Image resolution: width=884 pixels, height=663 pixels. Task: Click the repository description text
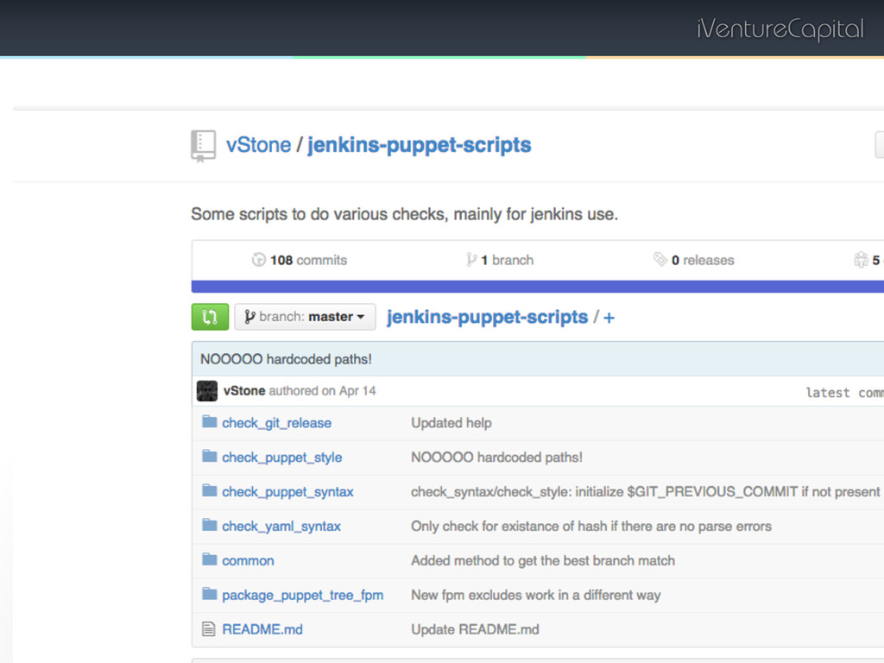coord(404,214)
